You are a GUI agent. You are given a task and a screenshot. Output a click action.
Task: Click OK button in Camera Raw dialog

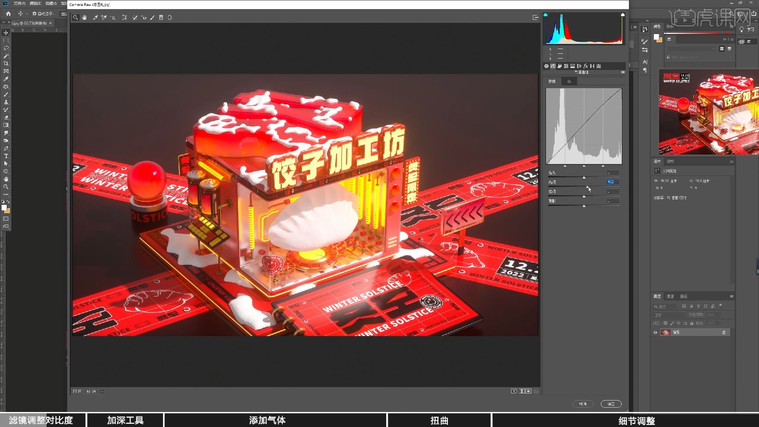(x=611, y=404)
